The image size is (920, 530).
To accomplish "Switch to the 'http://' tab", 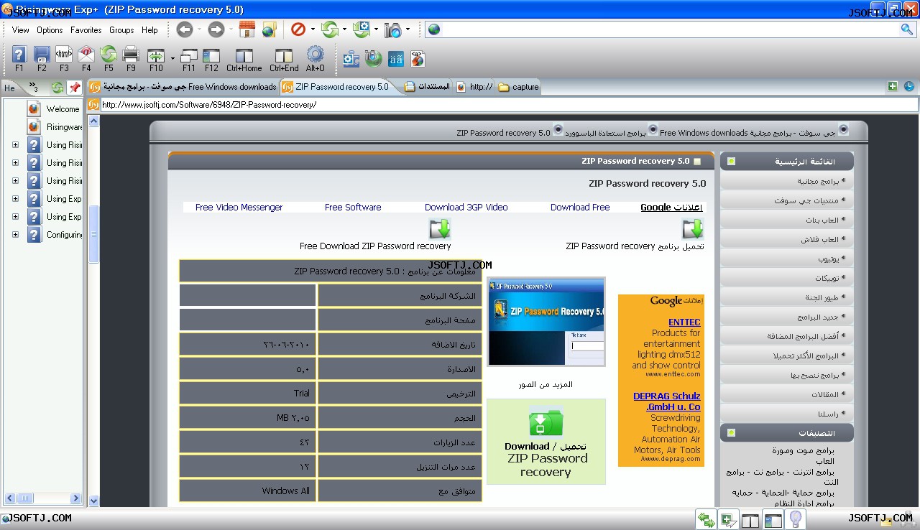I will pyautogui.click(x=474, y=87).
